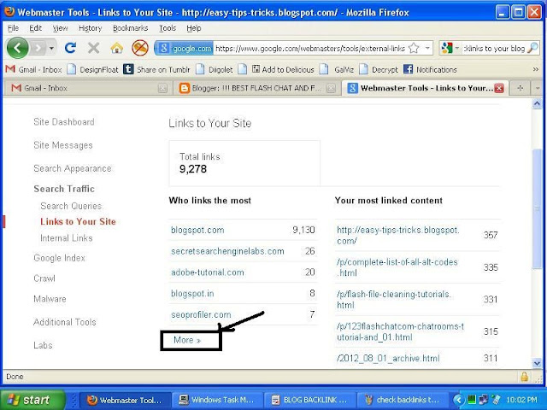The image size is (547, 410).
Task: Go to Home page icon
Action: [x=117, y=48]
